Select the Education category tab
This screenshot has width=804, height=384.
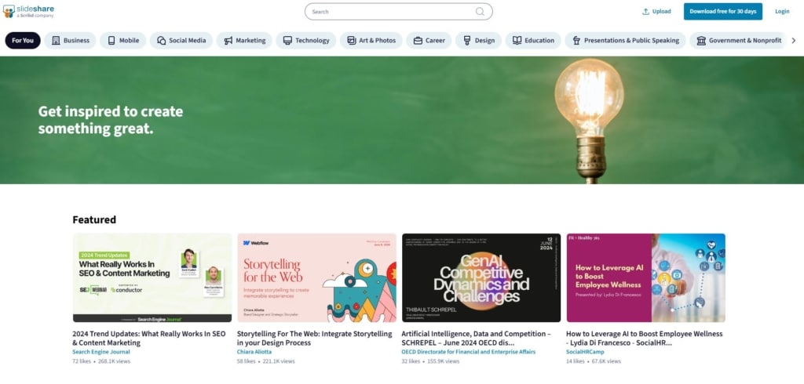click(x=533, y=41)
